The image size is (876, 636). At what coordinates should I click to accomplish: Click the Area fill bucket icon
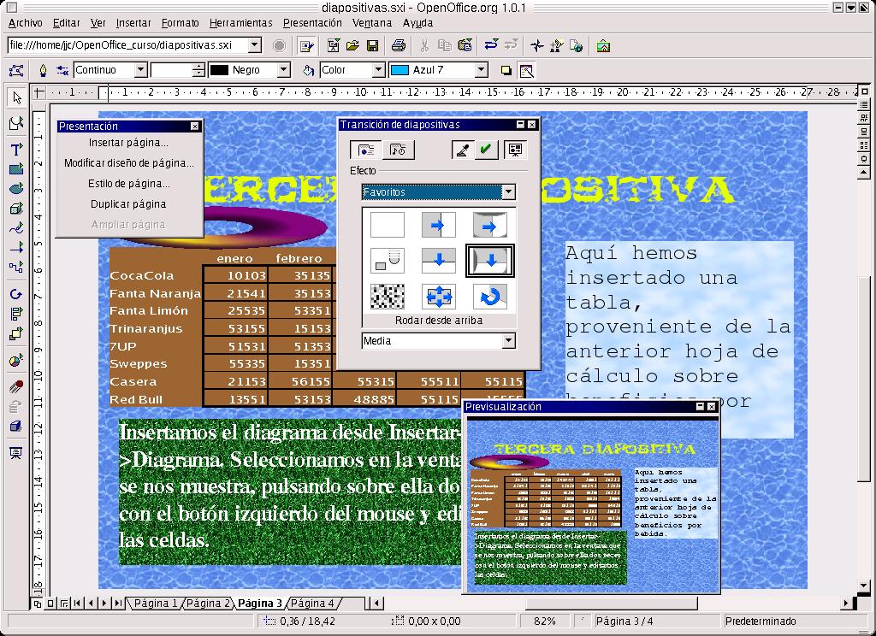[308, 70]
